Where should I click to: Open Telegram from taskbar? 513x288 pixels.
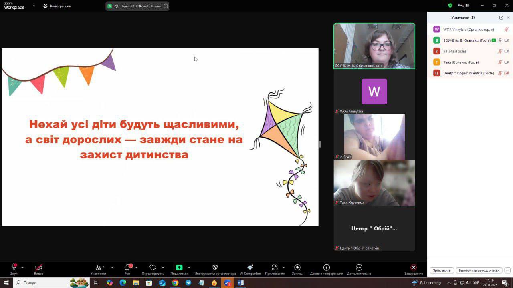pos(188,282)
